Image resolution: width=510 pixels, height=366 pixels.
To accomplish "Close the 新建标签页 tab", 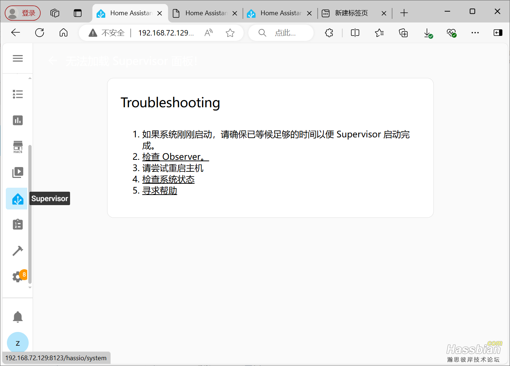I will coord(384,13).
